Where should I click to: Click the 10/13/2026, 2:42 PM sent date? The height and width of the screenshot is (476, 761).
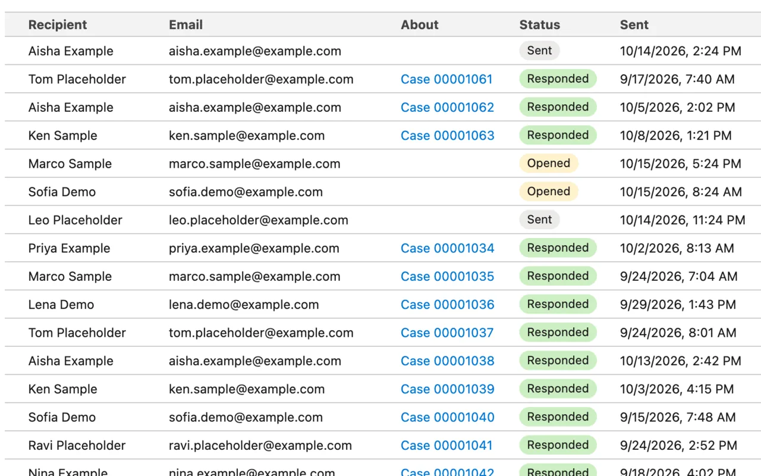pyautogui.click(x=681, y=361)
